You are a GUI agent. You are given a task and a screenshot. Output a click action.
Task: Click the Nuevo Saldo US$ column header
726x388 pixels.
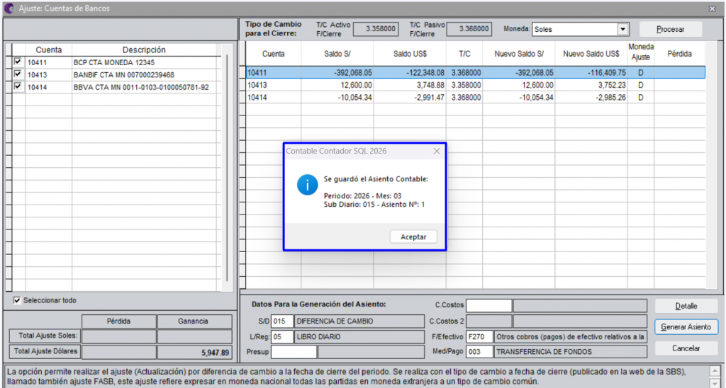(x=591, y=54)
